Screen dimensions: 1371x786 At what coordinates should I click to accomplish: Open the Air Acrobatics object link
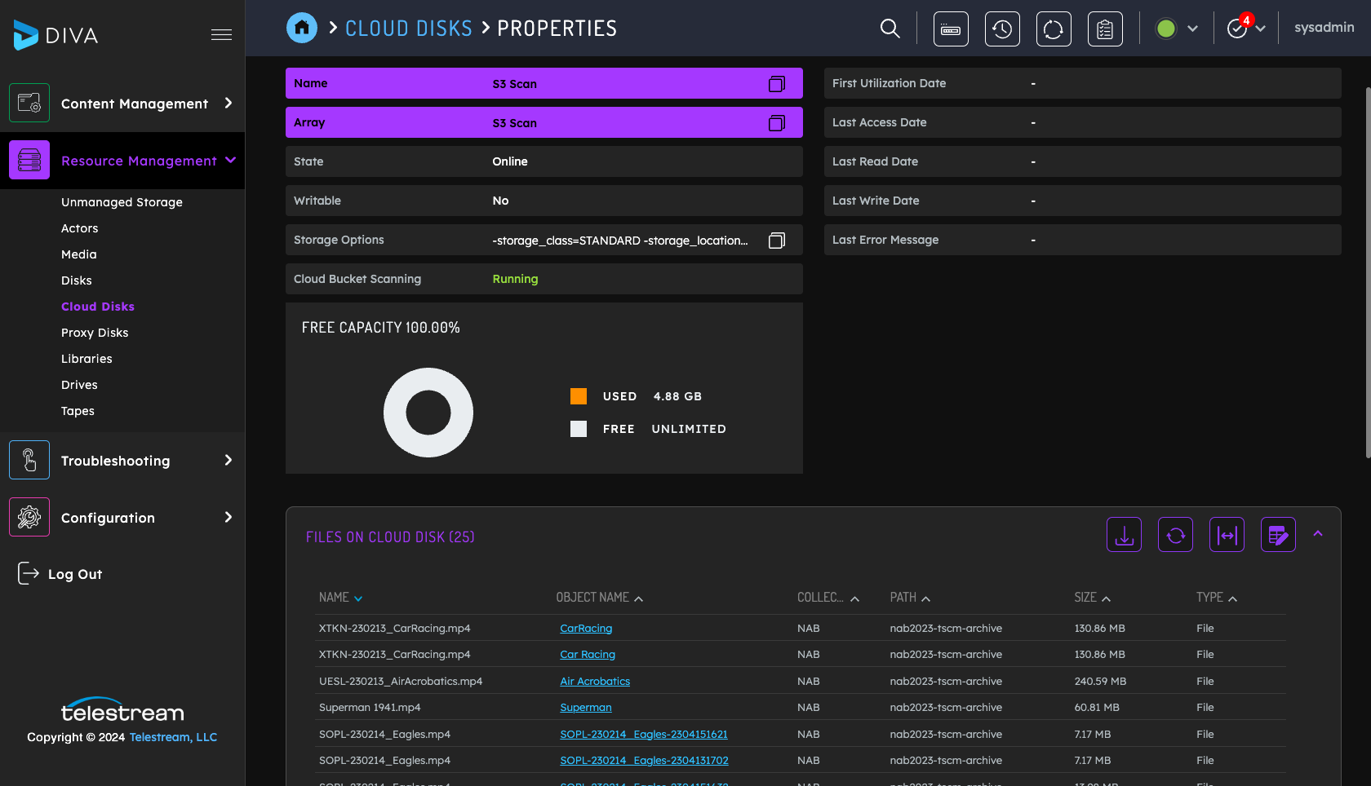595,682
